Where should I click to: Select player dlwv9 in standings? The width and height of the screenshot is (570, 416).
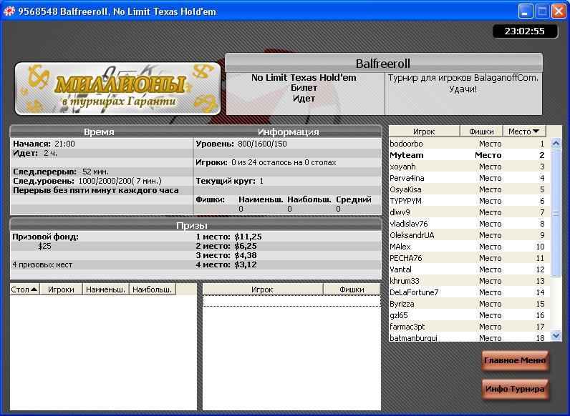coord(469,212)
